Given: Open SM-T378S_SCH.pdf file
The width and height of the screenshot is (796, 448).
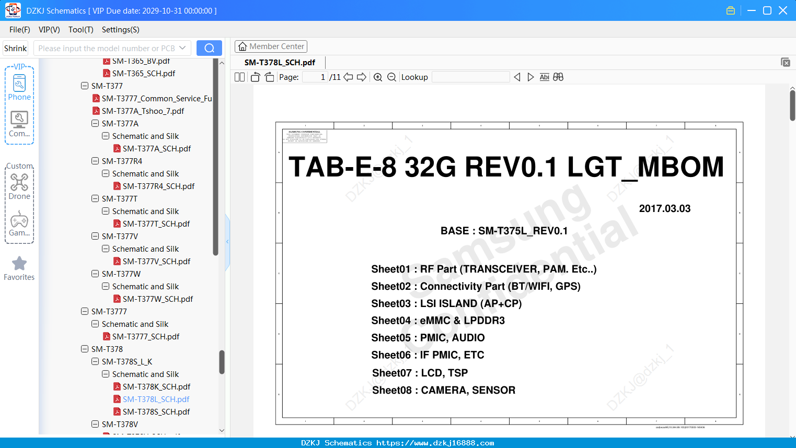Looking at the screenshot, I should point(156,411).
